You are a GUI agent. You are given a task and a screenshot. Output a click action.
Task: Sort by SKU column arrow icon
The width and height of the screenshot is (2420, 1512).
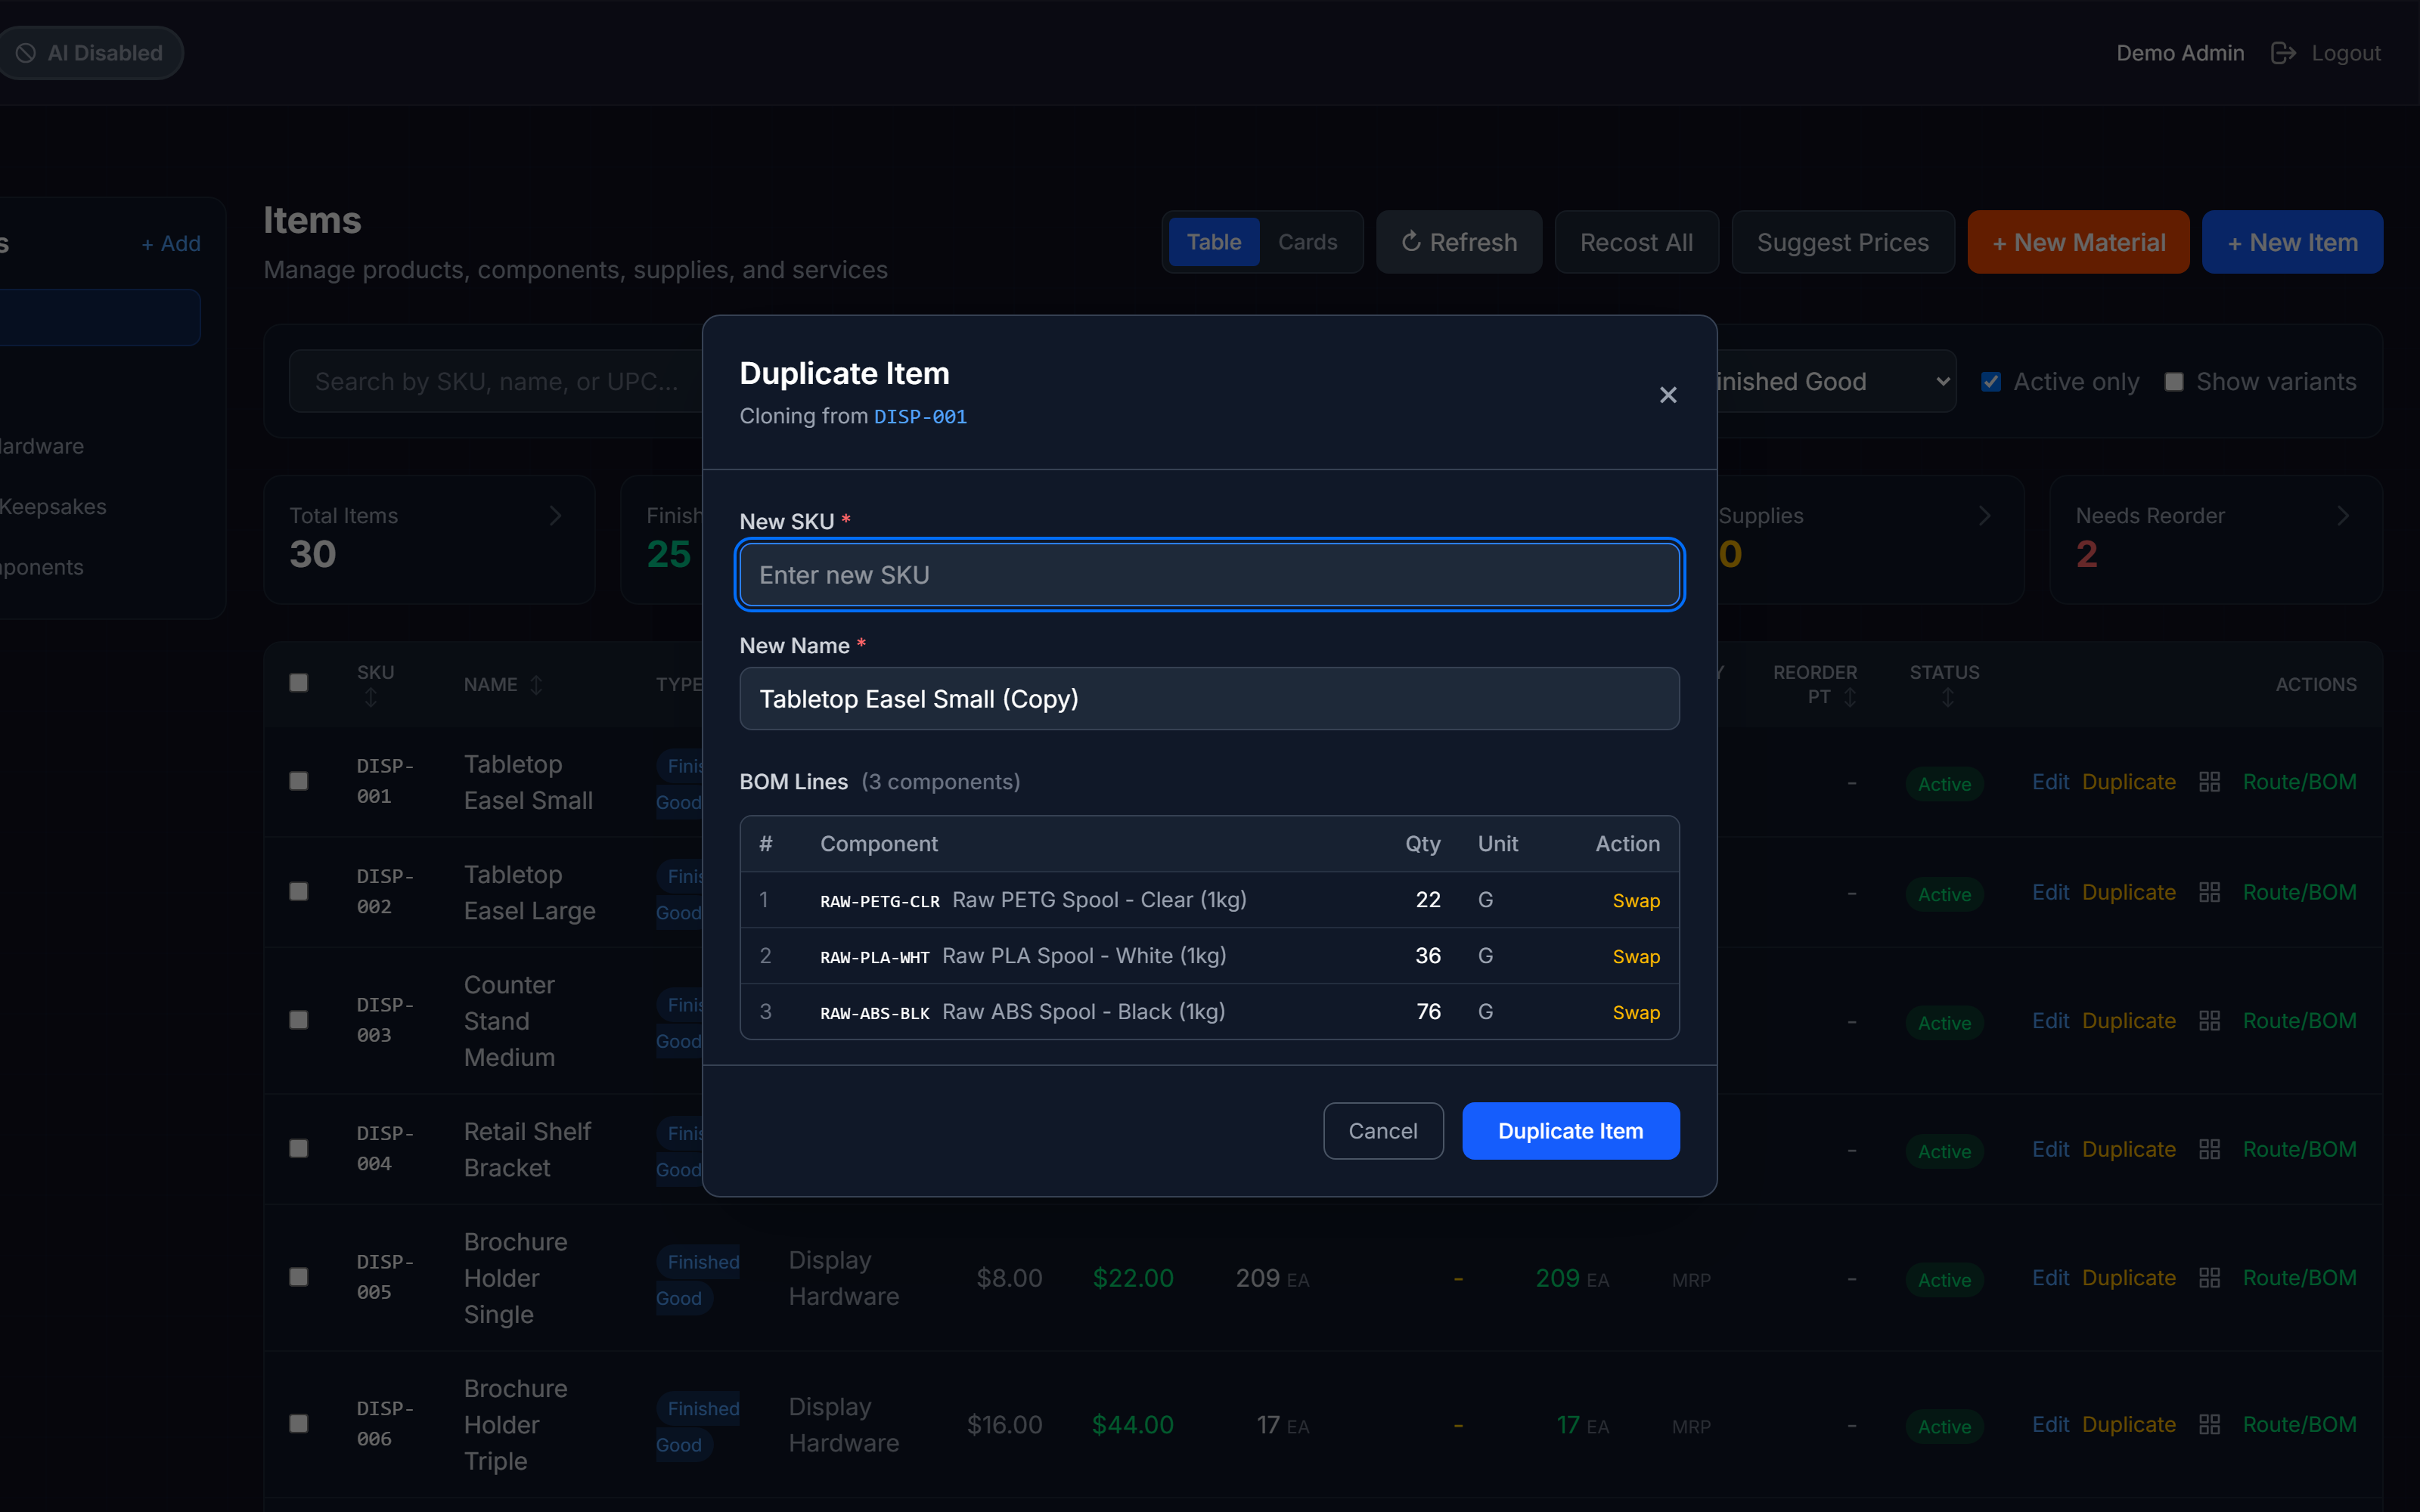point(371,698)
